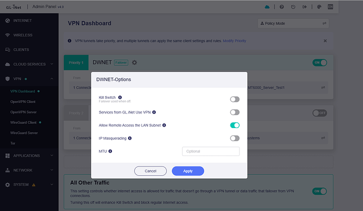Click info icon beside MTU label
Image resolution: width=363 pixels, height=211 pixels.
click(x=110, y=151)
